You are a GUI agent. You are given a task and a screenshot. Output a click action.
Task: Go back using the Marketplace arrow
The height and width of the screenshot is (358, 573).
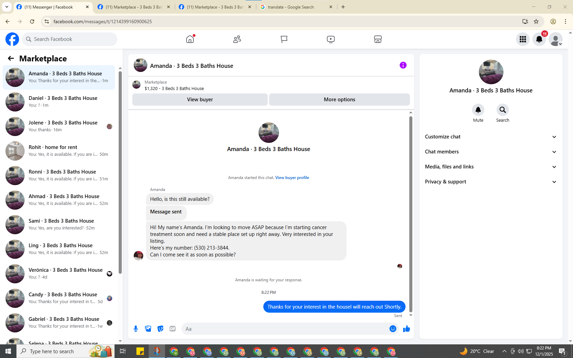pos(11,58)
